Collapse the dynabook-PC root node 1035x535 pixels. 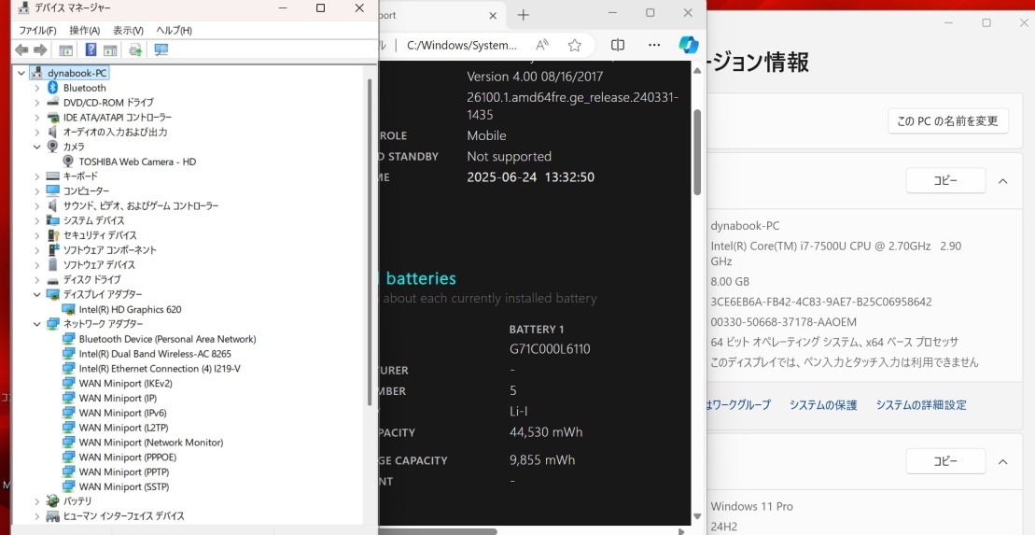(21, 74)
